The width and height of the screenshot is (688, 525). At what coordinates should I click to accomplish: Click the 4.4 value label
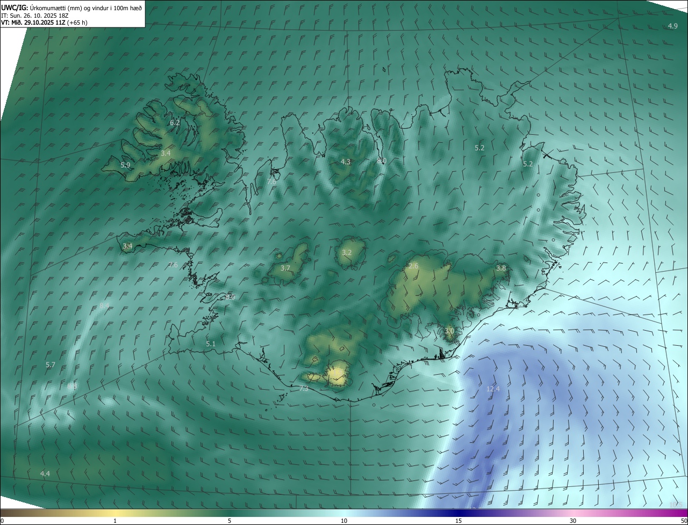45,473
